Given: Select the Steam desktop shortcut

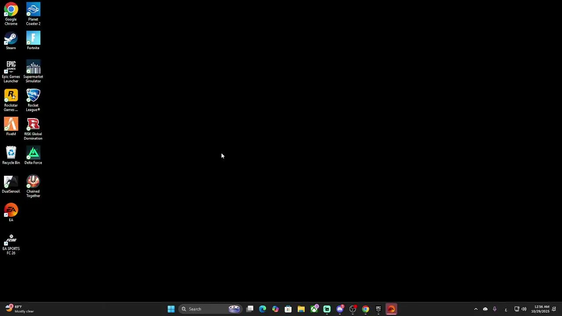Looking at the screenshot, I should coord(11,41).
